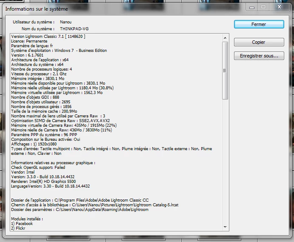Click the scrollbar up arrow
Screen dimensions: 294x242
pos(225,38)
